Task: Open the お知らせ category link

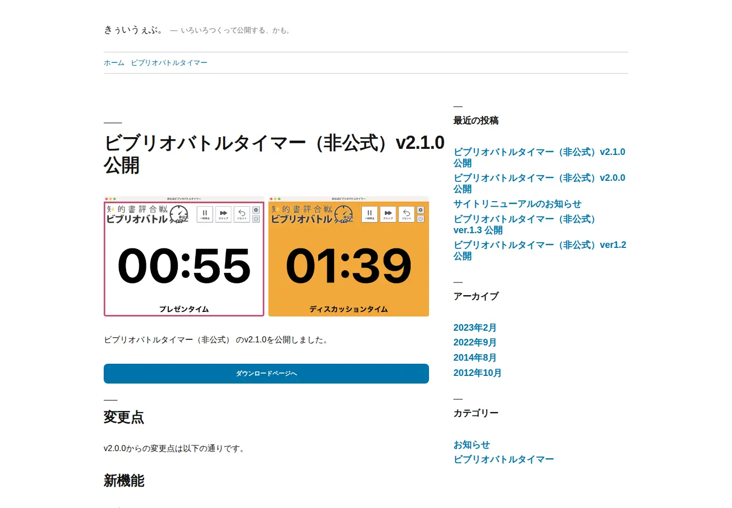Action: pos(472,445)
